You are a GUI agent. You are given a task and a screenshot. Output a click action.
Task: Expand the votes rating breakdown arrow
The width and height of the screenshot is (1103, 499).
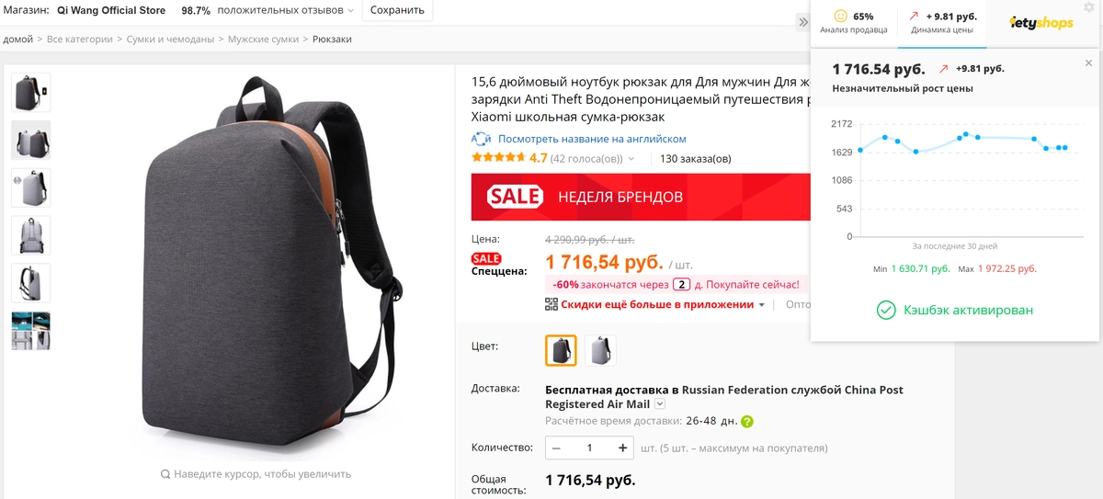(631, 159)
